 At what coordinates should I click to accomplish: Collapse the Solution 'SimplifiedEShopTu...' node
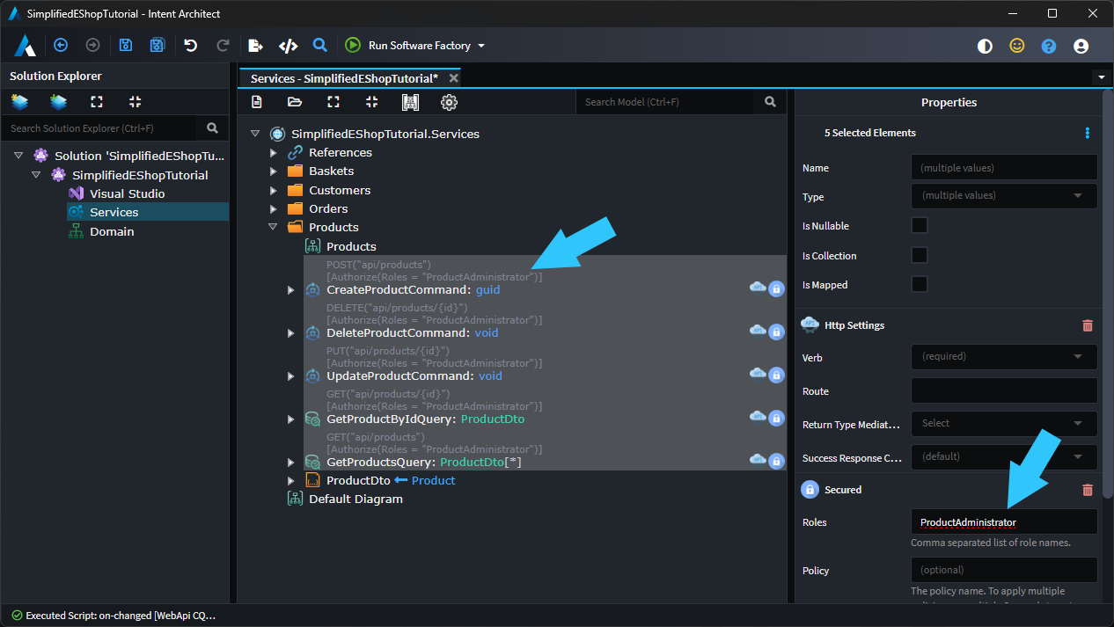click(x=18, y=156)
